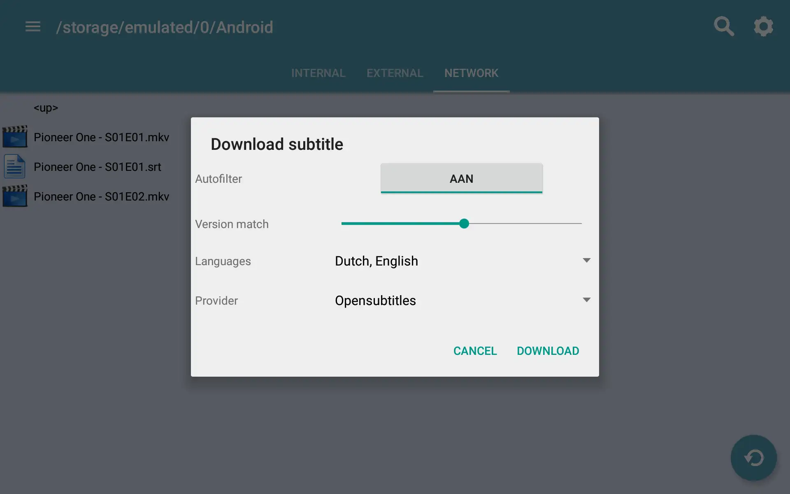
Task: Select the S01E01.srt subtitle file icon
Action: click(15, 166)
